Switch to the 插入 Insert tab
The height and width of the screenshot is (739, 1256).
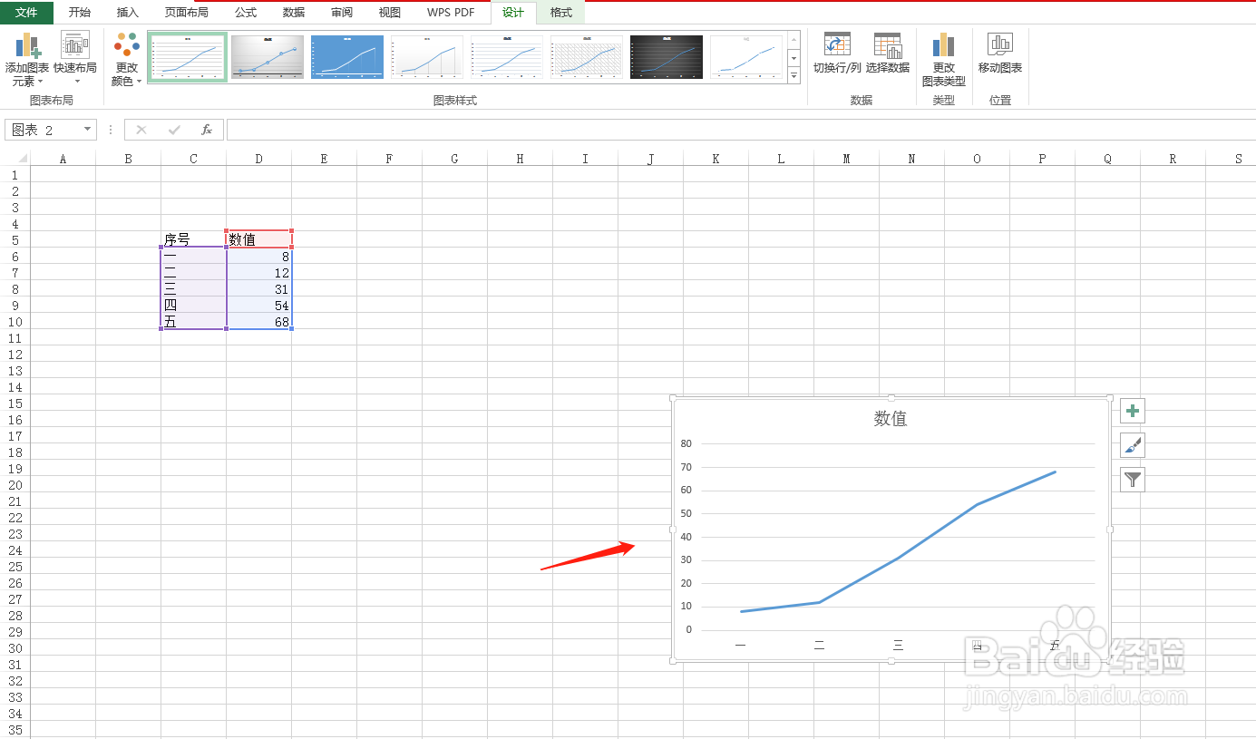(x=128, y=13)
